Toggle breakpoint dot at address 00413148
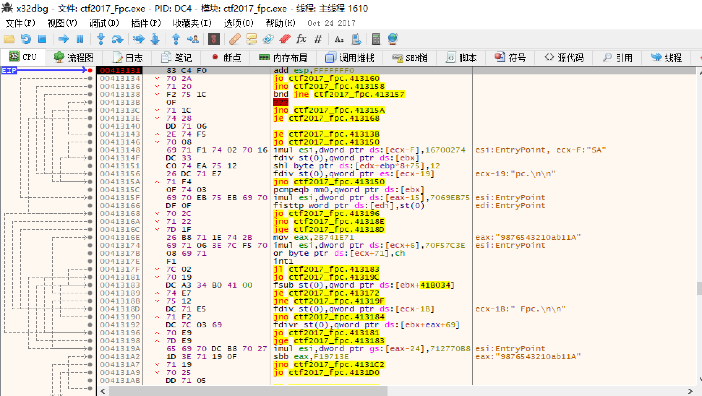The width and height of the screenshot is (702, 396). click(90, 150)
